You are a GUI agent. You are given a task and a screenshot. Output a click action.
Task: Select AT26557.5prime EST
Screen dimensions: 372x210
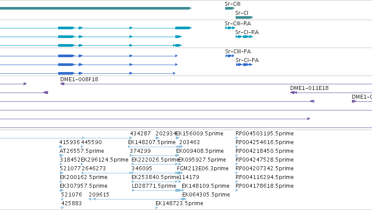coord(82,151)
